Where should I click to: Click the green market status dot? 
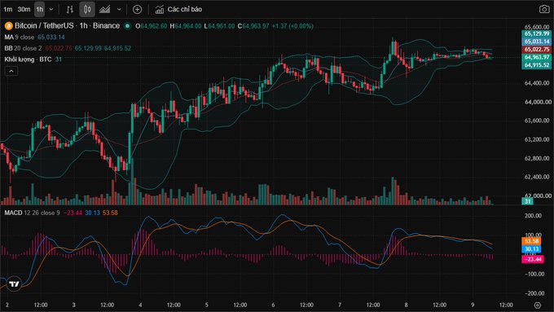coord(127,26)
